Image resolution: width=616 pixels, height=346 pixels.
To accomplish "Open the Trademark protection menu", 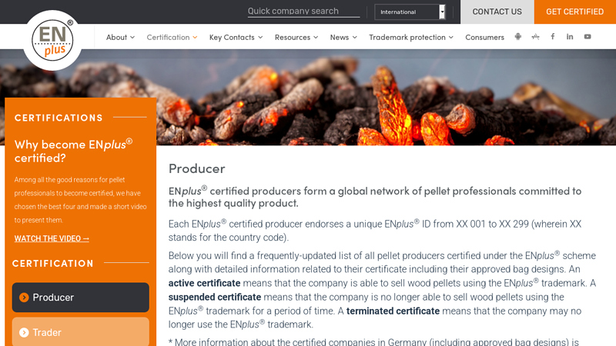I will [410, 37].
